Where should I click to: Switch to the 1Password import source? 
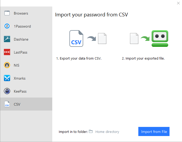tap(26, 26)
